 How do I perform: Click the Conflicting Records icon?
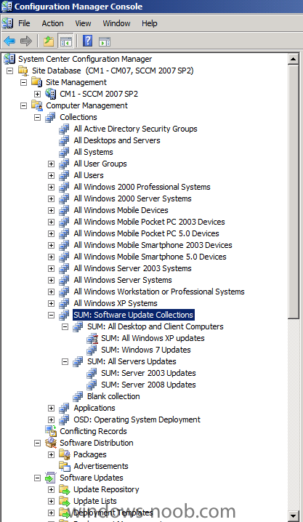[51, 431]
